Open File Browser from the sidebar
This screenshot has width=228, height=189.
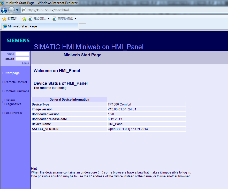tap(13, 113)
